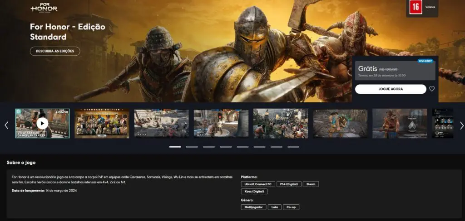Show next carousel thumbnails with right arrow

click(x=461, y=126)
